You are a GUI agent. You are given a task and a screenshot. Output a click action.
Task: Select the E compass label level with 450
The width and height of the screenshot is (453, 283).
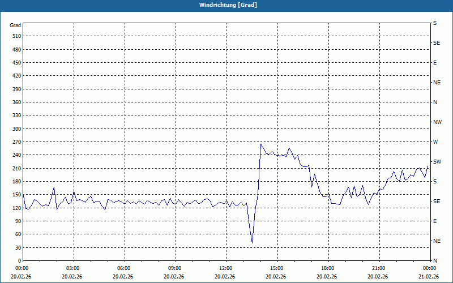tap(435, 63)
